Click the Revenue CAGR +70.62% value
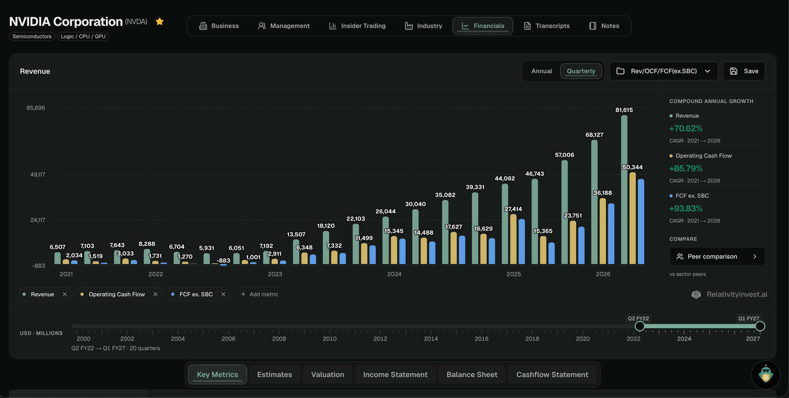The width and height of the screenshot is (789, 398). 685,129
